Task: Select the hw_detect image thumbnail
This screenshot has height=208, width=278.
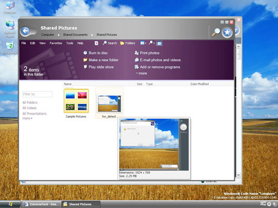Action: [109, 103]
